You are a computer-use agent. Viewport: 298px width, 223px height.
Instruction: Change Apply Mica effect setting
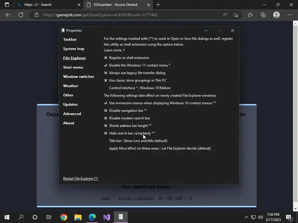(160, 148)
